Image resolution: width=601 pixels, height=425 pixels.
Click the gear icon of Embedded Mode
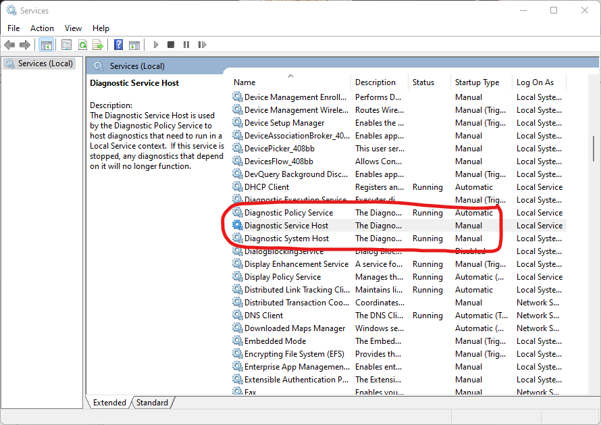click(x=238, y=341)
